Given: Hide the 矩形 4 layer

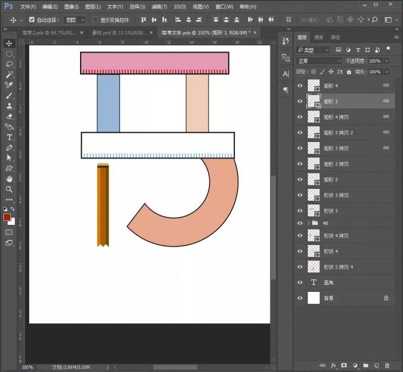Looking at the screenshot, I should tap(300, 86).
